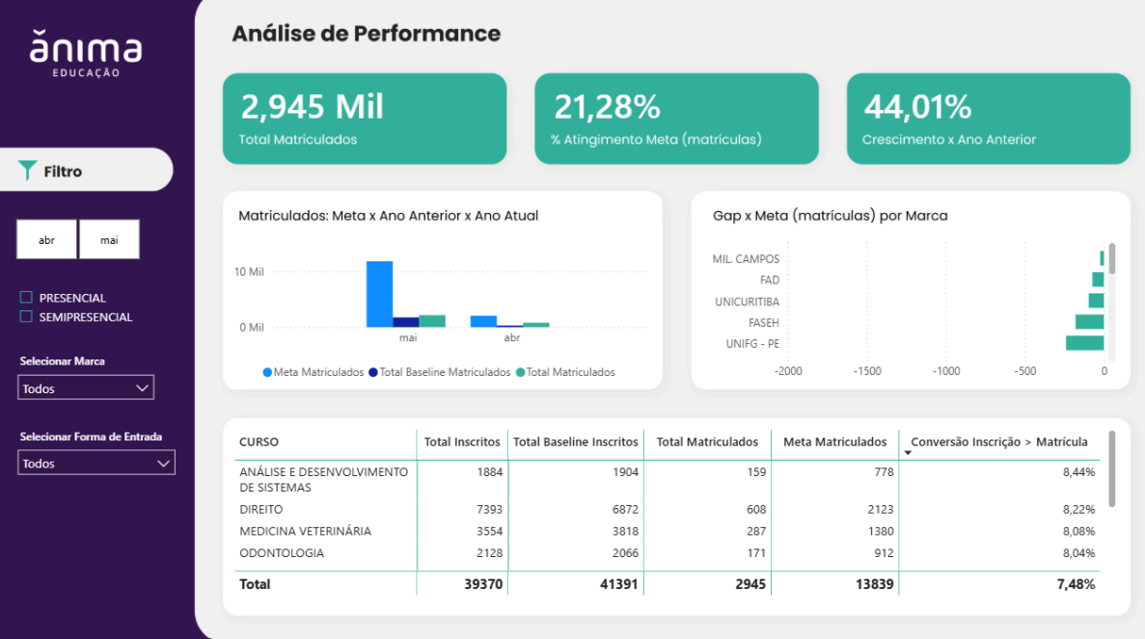The width and height of the screenshot is (1145, 639).
Task: Click the sort arrow under Conversão Inscrição column
Action: (908, 453)
